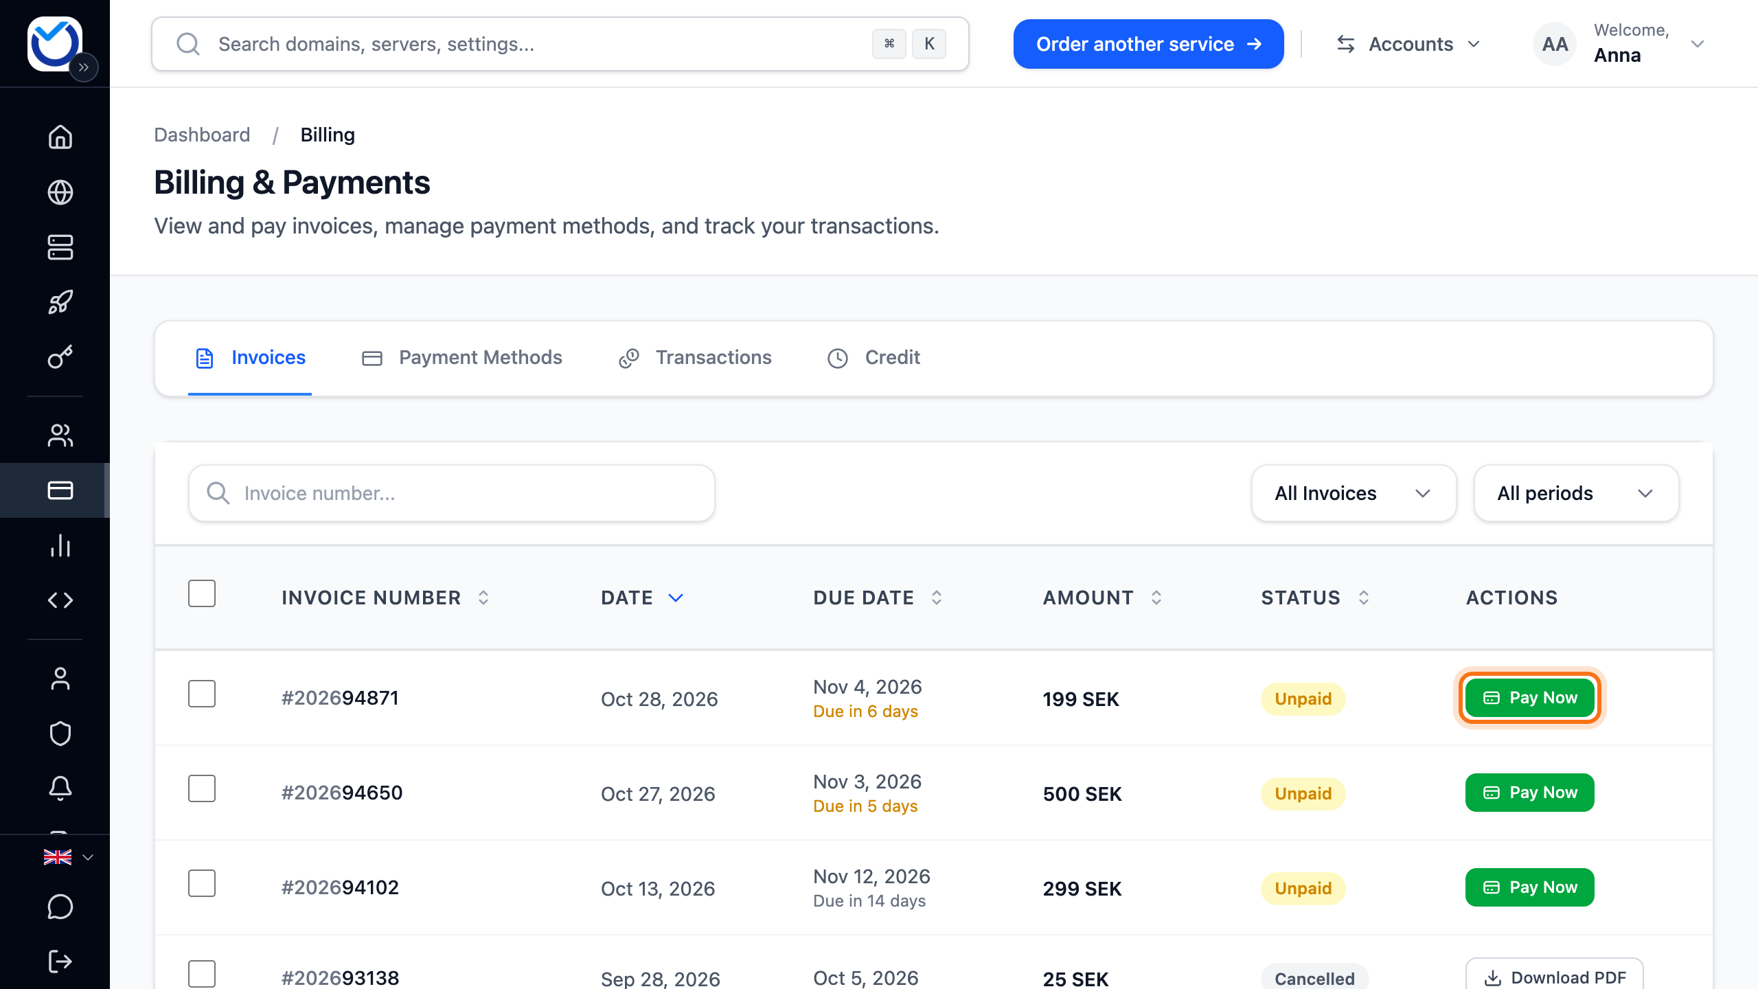Switch to the Payment Methods tab
Screen dimensions: 1758x989
pyautogui.click(x=461, y=358)
